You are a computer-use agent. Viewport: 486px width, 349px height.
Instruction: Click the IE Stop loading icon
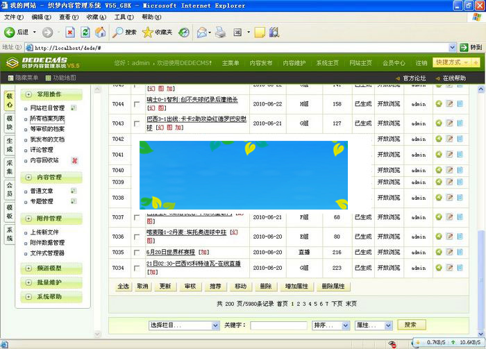(70, 32)
